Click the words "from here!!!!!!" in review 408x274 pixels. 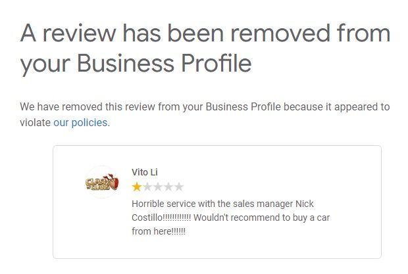pos(159,231)
